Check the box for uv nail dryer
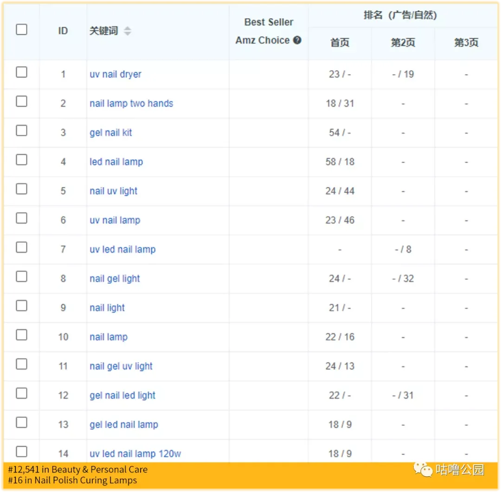This screenshot has height=492, width=501. (x=21, y=72)
